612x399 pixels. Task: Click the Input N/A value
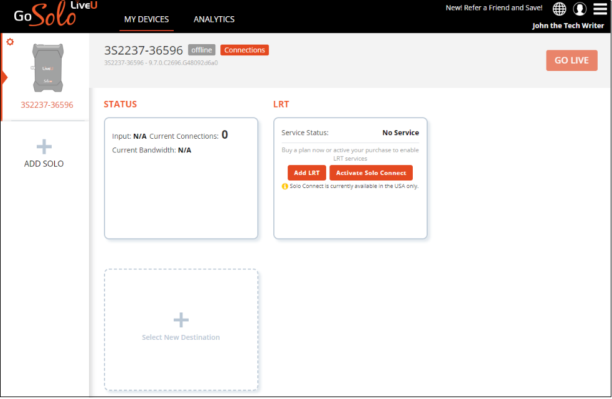click(x=139, y=137)
